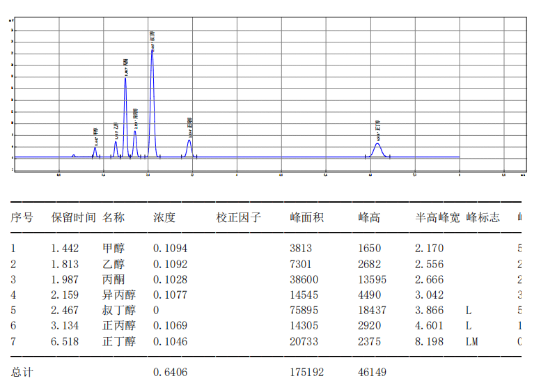The image size is (548, 383).
Task: Click the 峰面积 column header
Action: tap(306, 217)
